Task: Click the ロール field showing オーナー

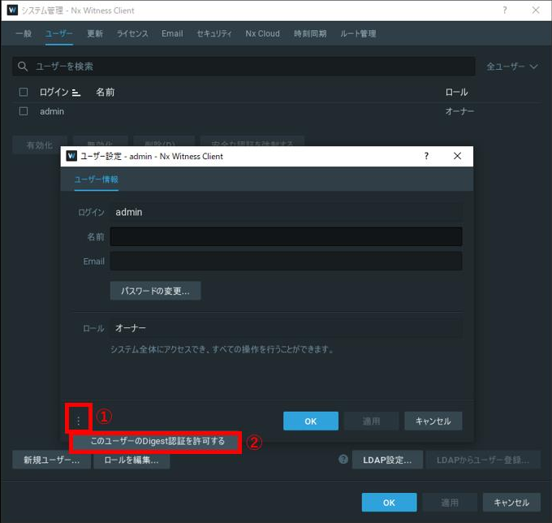Action: (286, 328)
